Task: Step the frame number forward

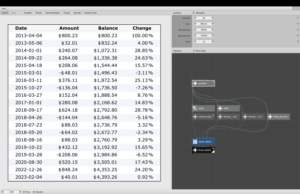Action: (20, 192)
